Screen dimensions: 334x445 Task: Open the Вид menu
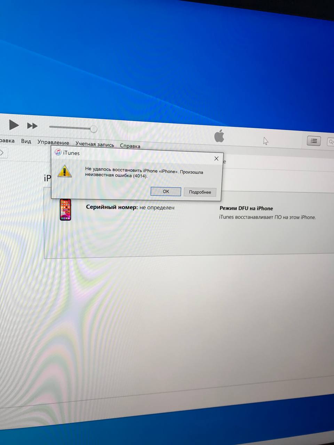click(x=26, y=141)
